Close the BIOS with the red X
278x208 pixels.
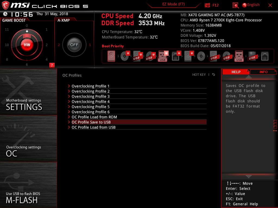coord(270,5)
